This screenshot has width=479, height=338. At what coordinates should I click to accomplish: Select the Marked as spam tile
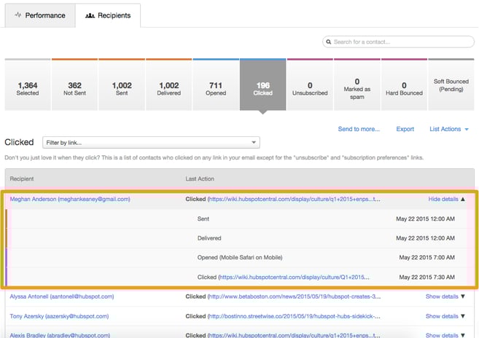click(357, 89)
